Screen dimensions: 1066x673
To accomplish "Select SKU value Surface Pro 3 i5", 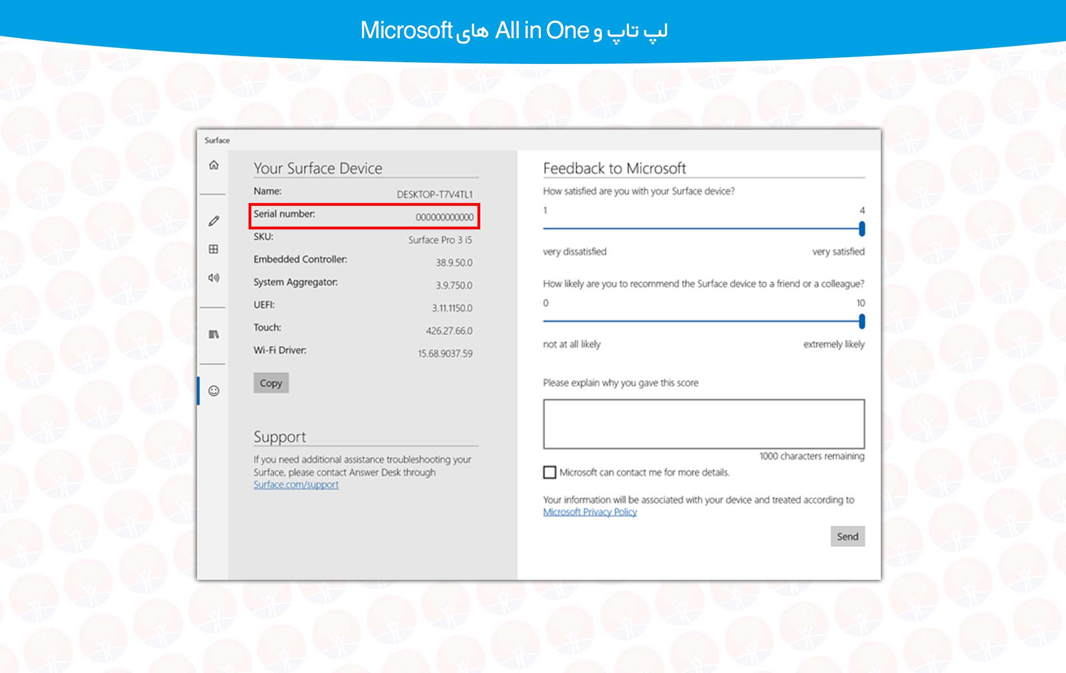I will coord(440,240).
